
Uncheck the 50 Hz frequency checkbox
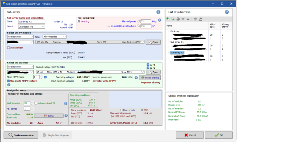pos(148,64)
